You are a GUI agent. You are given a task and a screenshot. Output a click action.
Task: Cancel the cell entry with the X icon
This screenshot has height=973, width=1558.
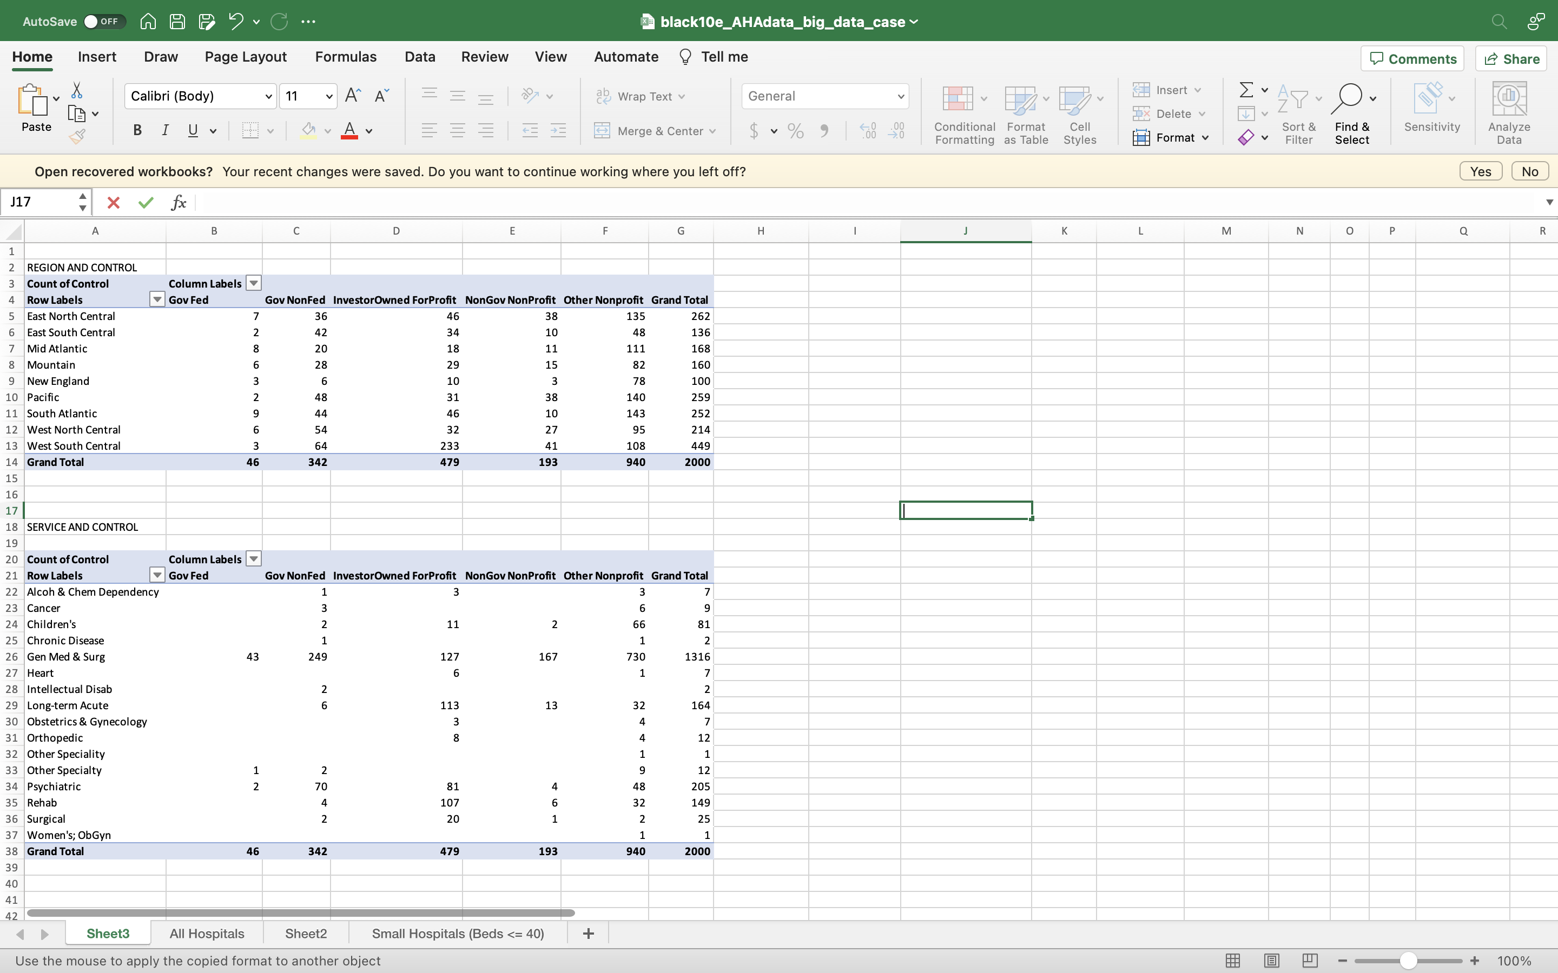click(x=113, y=202)
